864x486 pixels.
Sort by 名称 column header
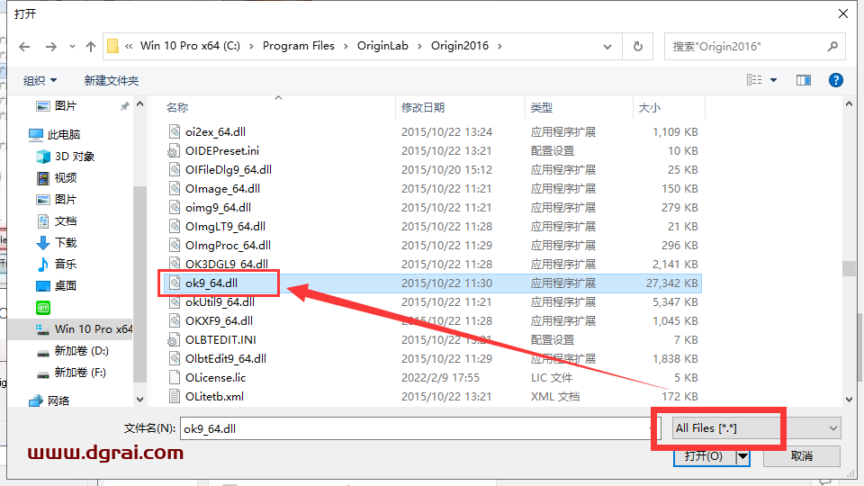177,107
